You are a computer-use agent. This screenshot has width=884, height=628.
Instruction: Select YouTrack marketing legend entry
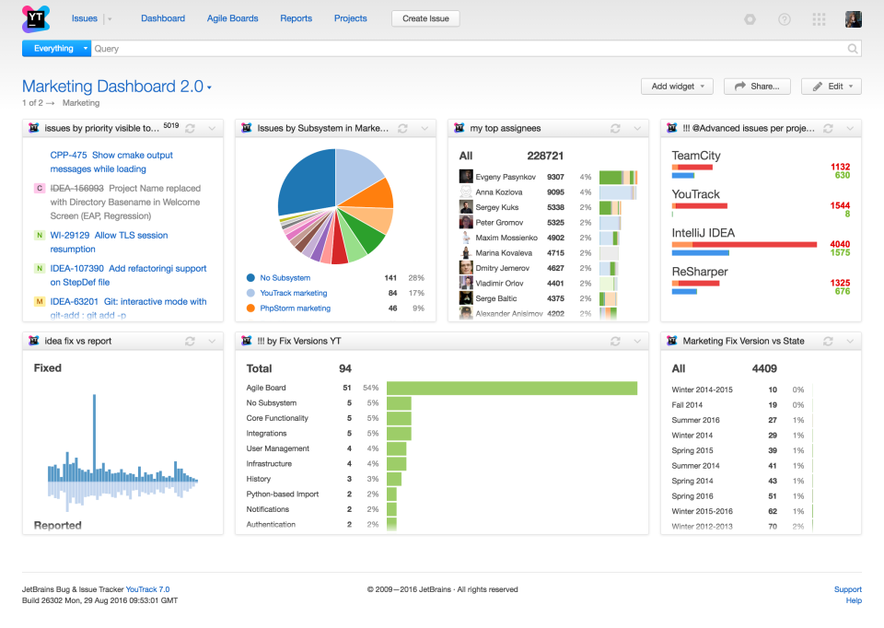(294, 293)
